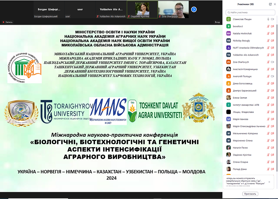This screenshot has width=278, height=199.
Task: Dismiss the nonverbal feedback notification
Action: pyautogui.click(x=269, y=182)
